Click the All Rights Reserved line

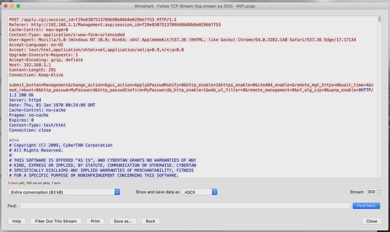click(36, 150)
